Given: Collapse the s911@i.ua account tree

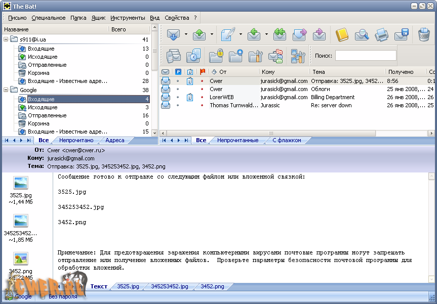Looking at the screenshot, I should tap(6, 39).
